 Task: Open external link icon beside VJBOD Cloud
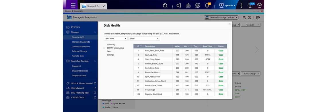[x=95, y=97]
